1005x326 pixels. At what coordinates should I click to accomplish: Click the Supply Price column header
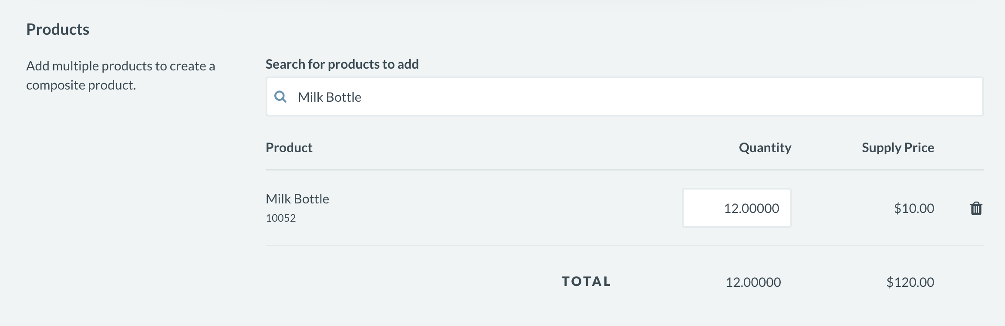[898, 148]
